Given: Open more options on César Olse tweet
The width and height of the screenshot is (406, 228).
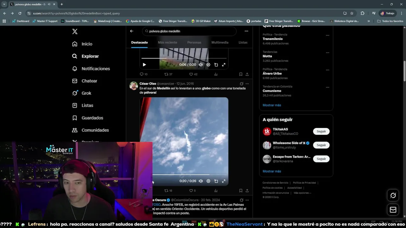Looking at the screenshot, I should coord(247,84).
